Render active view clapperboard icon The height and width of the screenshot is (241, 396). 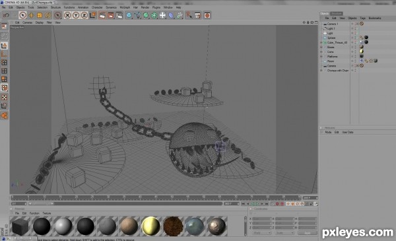pos(102,15)
